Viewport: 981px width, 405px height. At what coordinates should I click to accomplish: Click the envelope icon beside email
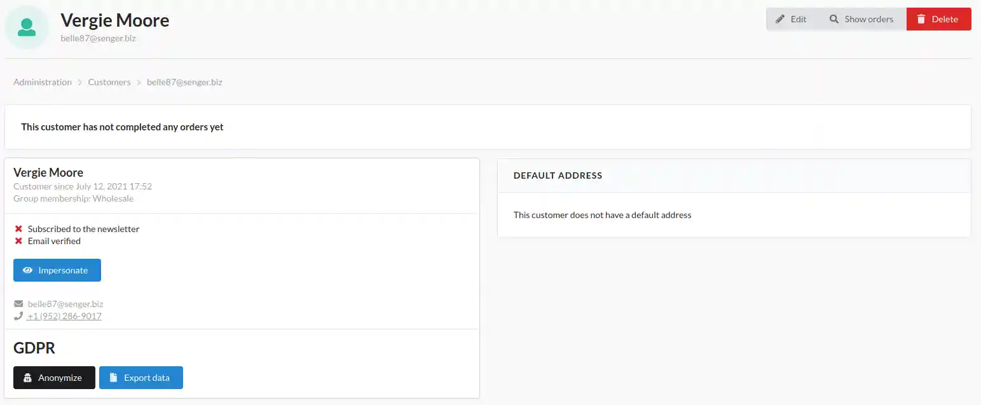(18, 304)
